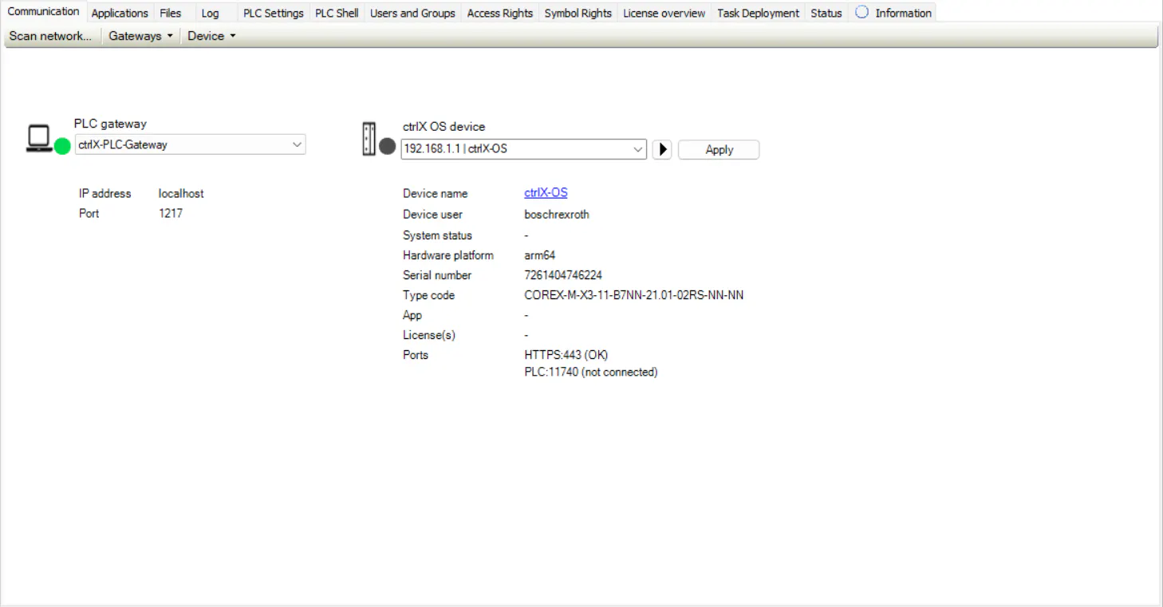The height and width of the screenshot is (607, 1163).
Task: Open the Device toolbar menu
Action: click(x=211, y=36)
